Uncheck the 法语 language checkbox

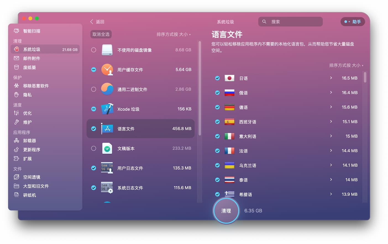(x=217, y=151)
